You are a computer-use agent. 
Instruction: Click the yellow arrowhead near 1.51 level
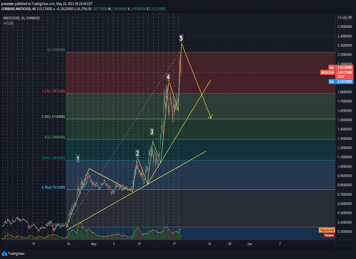point(210,117)
